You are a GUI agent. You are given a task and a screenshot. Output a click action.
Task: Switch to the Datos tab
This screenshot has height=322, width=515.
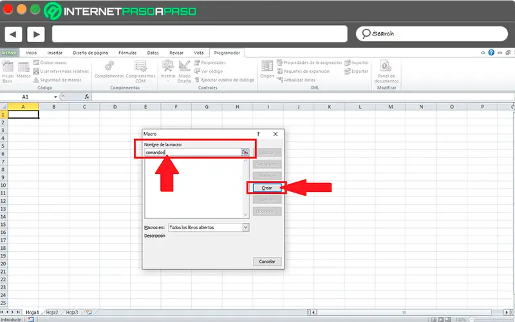[x=153, y=53]
